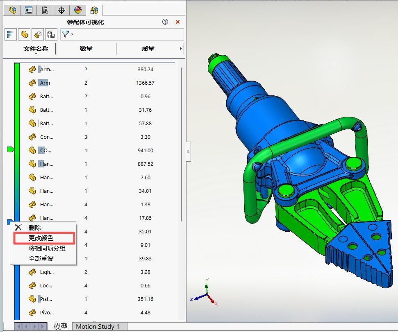398x332 pixels.
Task: Toggle the value bars display icon
Action: click(x=11, y=34)
